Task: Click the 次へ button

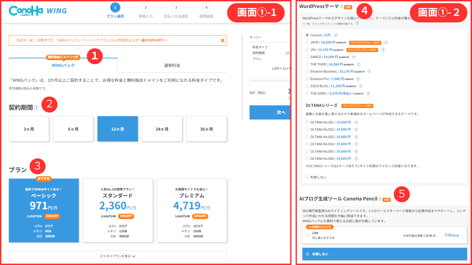Action: (271, 112)
